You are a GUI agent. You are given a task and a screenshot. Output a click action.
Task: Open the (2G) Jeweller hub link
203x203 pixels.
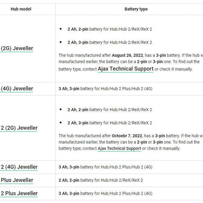pyautogui.click(x=17, y=48)
